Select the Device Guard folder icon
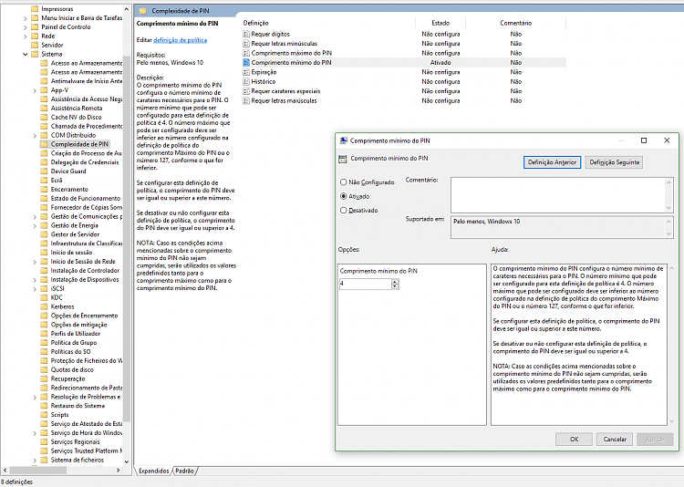The width and height of the screenshot is (684, 487). pyautogui.click(x=44, y=171)
